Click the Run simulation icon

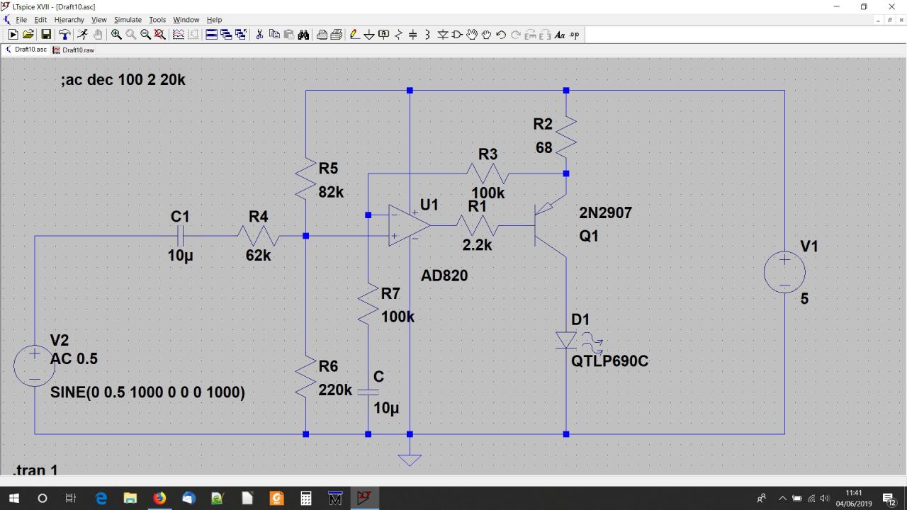point(13,34)
